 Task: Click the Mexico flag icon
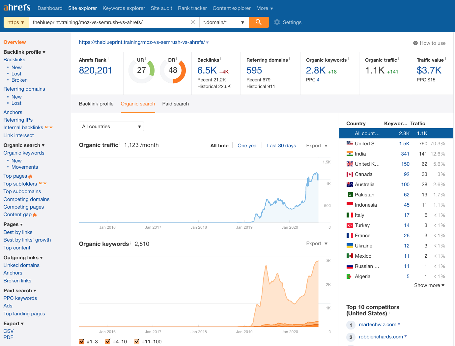tap(350, 256)
